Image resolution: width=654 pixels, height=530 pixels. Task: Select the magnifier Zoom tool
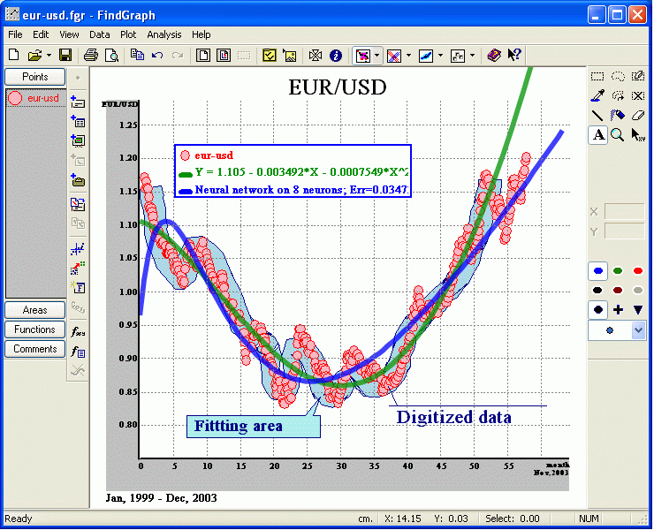pos(618,135)
